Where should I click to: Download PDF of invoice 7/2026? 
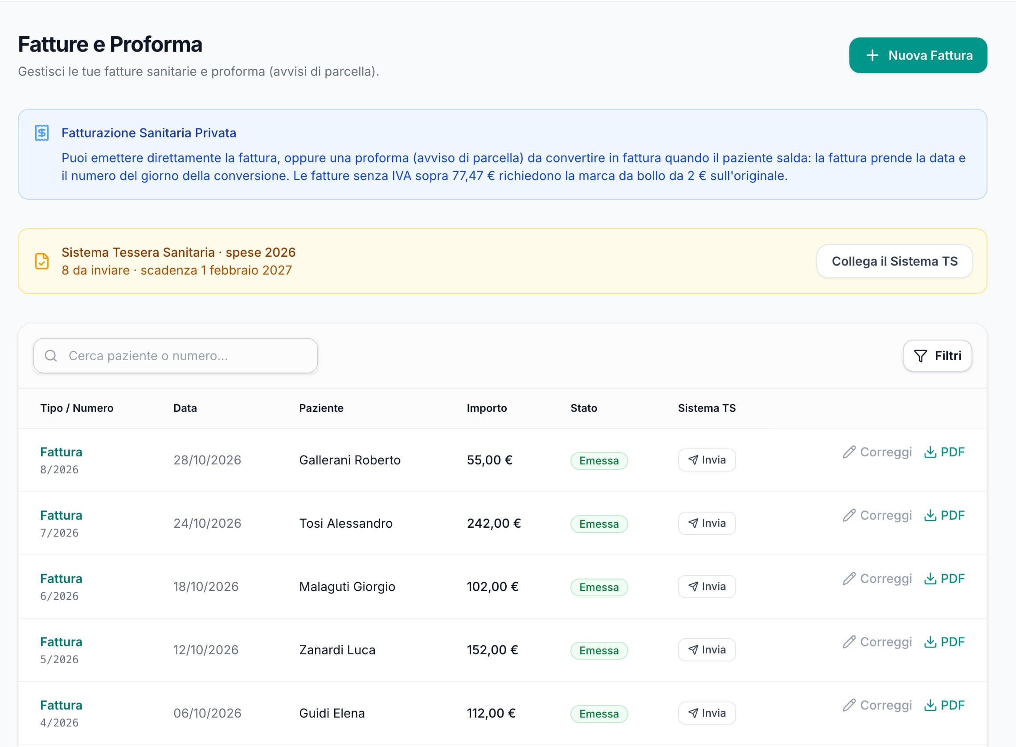[x=944, y=516]
